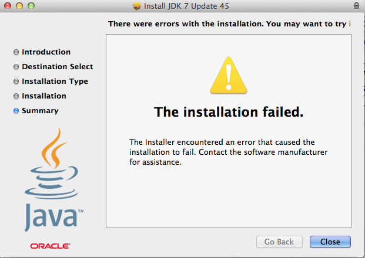Click the Installation Type step bullet

(16, 82)
